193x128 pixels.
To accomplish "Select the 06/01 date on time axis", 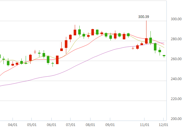I will click(51, 125).
